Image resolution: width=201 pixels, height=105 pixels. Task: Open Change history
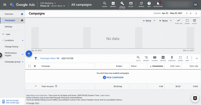[x=12, y=47]
